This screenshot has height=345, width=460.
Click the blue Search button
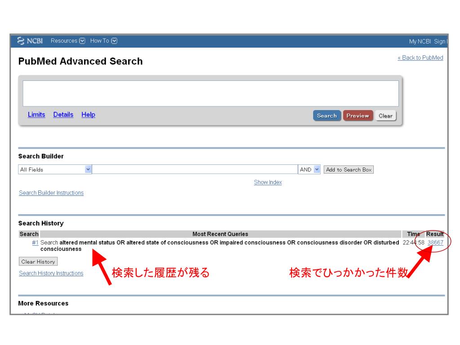coord(327,115)
